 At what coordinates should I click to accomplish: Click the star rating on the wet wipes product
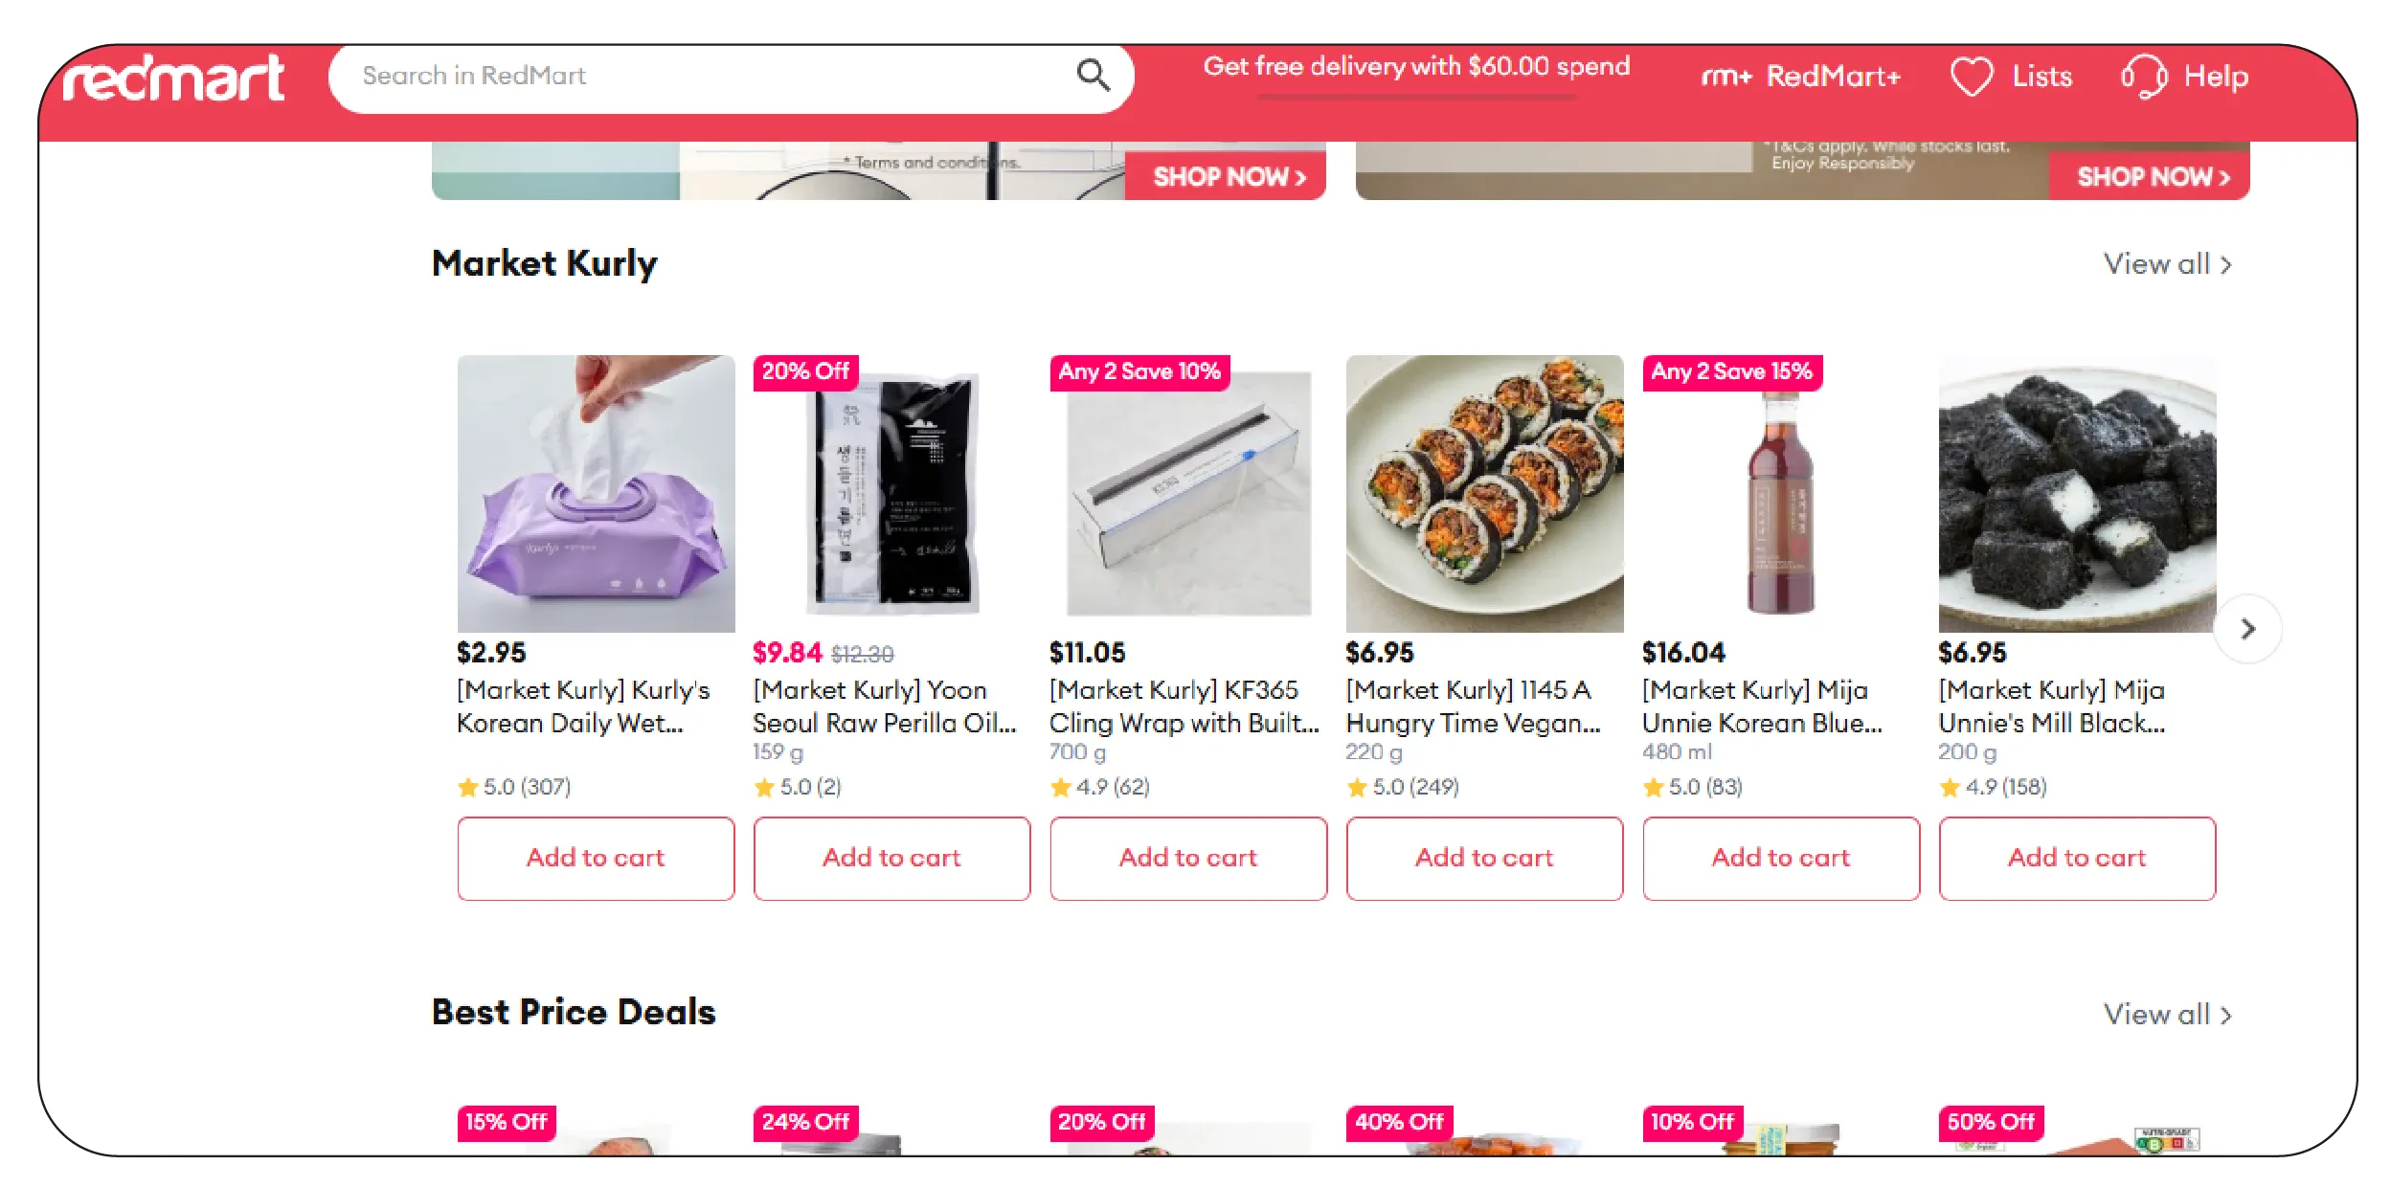514,787
